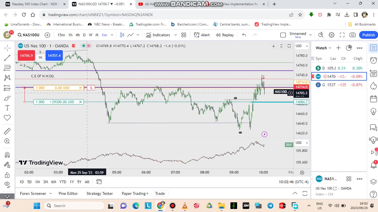Select the 1D date range
The height and width of the screenshot is (212, 378).
[x=22, y=182]
